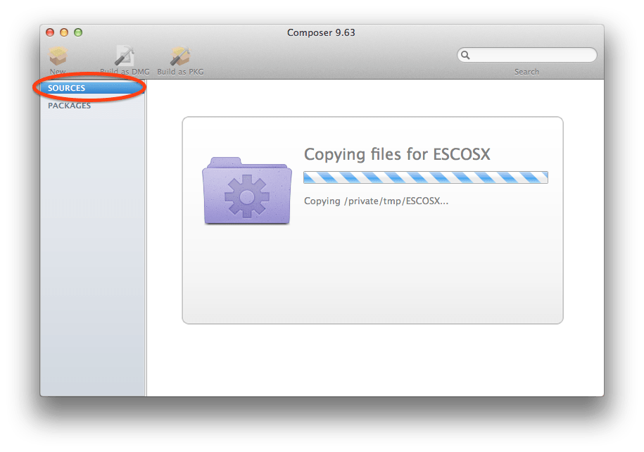Click the "Search" label under the field
Screen dimensions: 644x452
tap(526, 72)
